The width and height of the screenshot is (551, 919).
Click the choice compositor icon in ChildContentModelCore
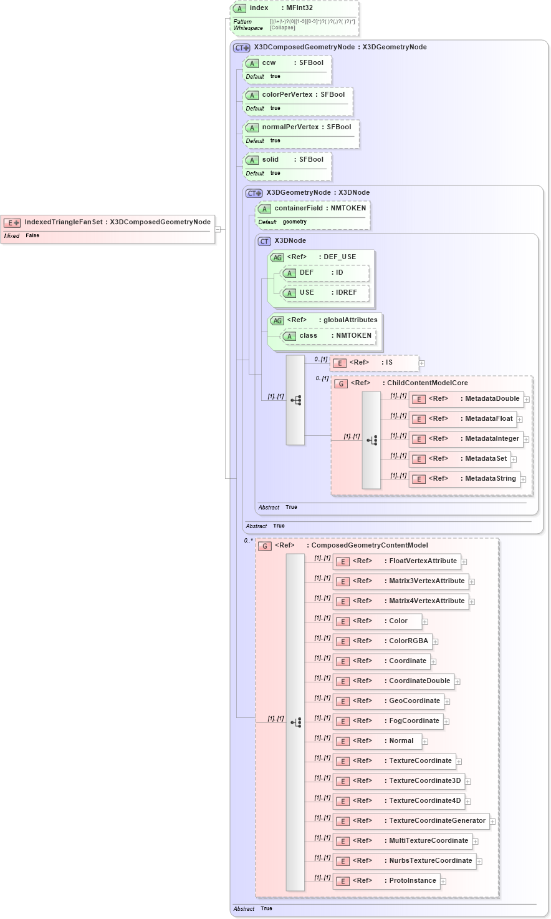pyautogui.click(x=371, y=440)
